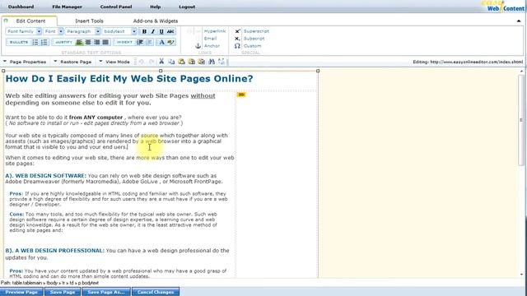Screen dimensions: 527x296
Task: Click the Save Page As button
Action: pos(106,292)
